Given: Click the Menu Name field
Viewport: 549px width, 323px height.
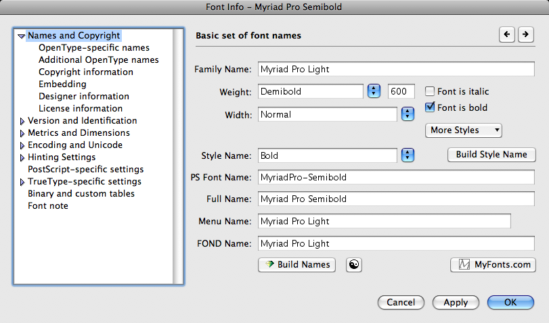Looking at the screenshot, I should 385,221.
